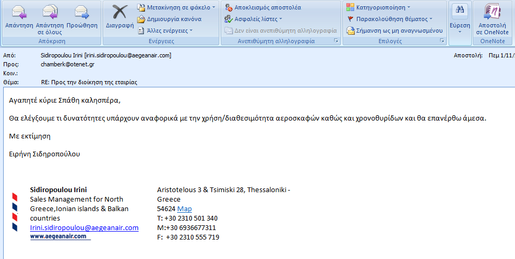Open the Εύρεση dropdown arrow
Viewport: 515px width, 259px height.
coord(460,32)
